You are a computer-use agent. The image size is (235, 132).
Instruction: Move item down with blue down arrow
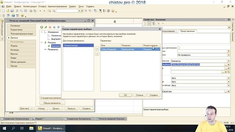(58, 27)
